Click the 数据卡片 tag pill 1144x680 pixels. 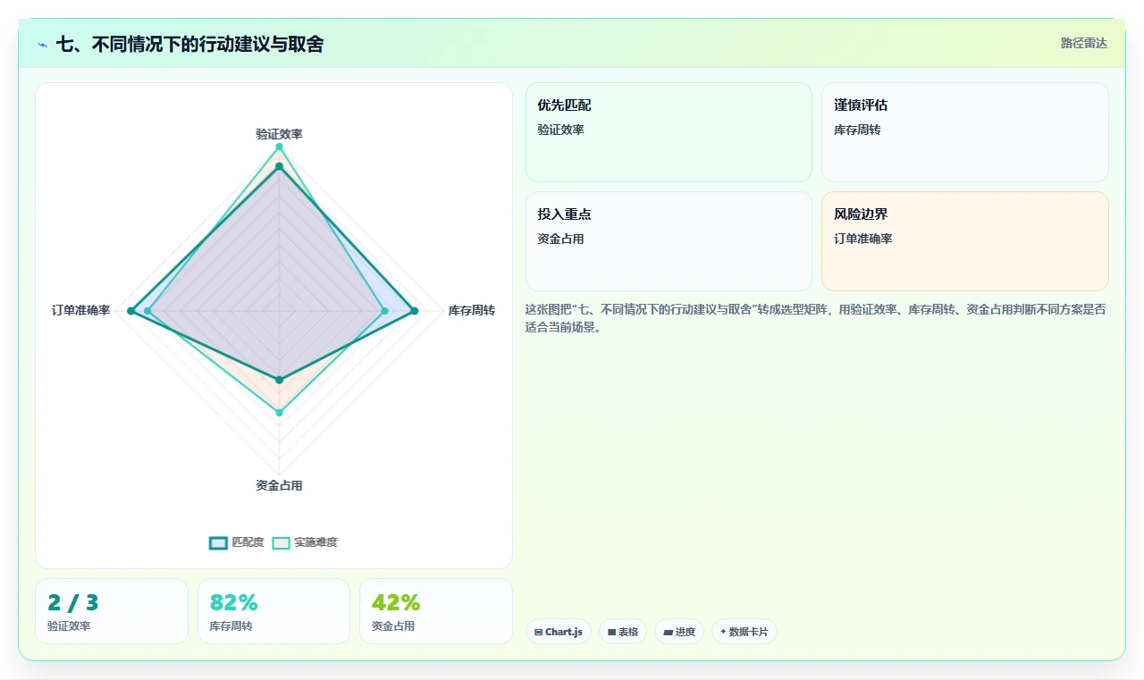tap(744, 632)
